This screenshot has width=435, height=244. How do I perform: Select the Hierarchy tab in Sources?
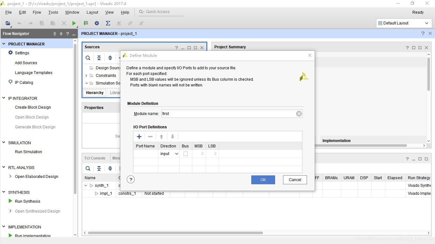(x=95, y=93)
